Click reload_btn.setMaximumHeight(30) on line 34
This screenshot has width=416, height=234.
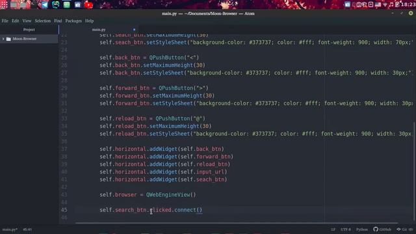click(x=163, y=126)
